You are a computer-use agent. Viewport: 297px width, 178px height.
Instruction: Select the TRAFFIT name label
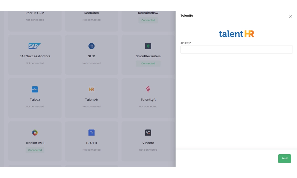(x=91, y=143)
